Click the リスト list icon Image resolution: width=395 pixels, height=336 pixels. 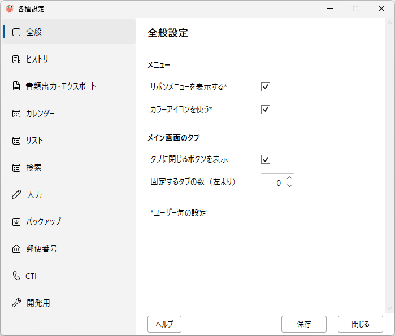point(16,141)
